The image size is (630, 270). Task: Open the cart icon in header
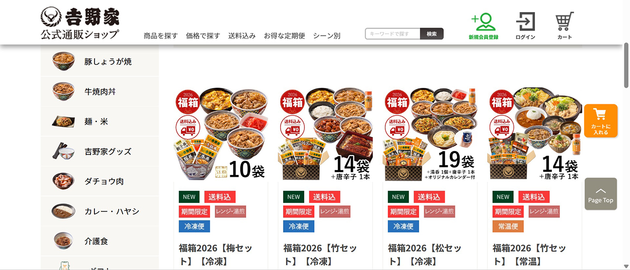point(565,26)
